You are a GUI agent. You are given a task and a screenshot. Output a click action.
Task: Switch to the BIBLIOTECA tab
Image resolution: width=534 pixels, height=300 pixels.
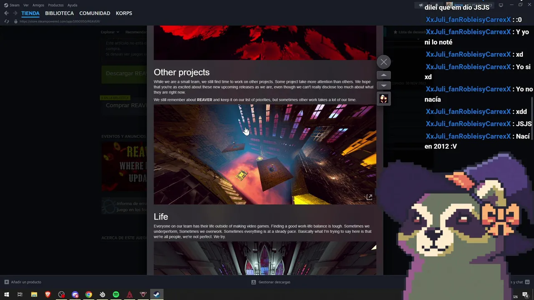click(59, 13)
